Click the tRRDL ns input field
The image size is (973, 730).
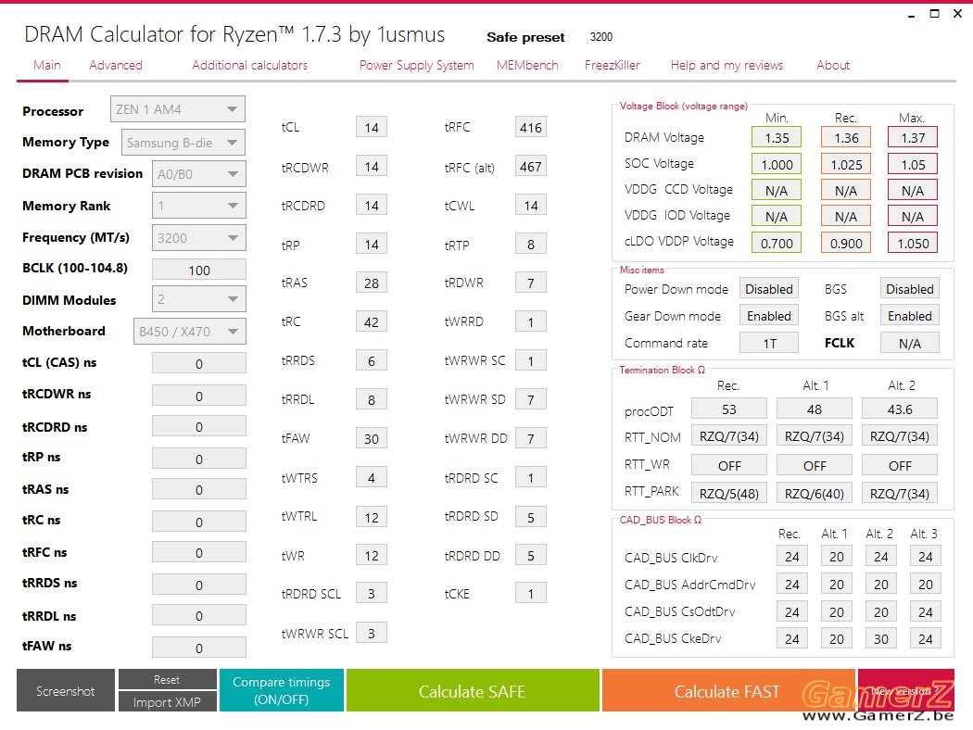pos(198,616)
